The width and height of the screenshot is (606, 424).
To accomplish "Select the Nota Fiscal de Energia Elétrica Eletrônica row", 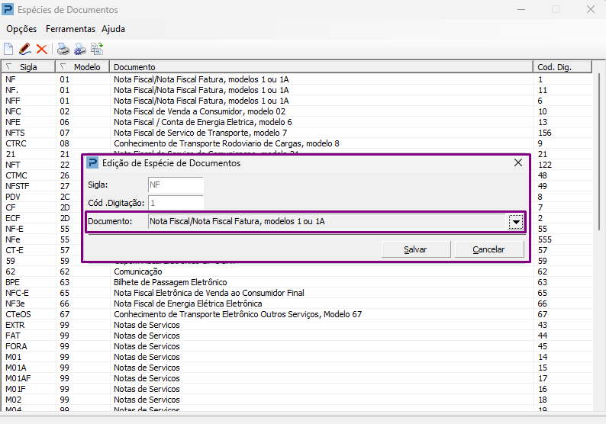I will coord(297,304).
